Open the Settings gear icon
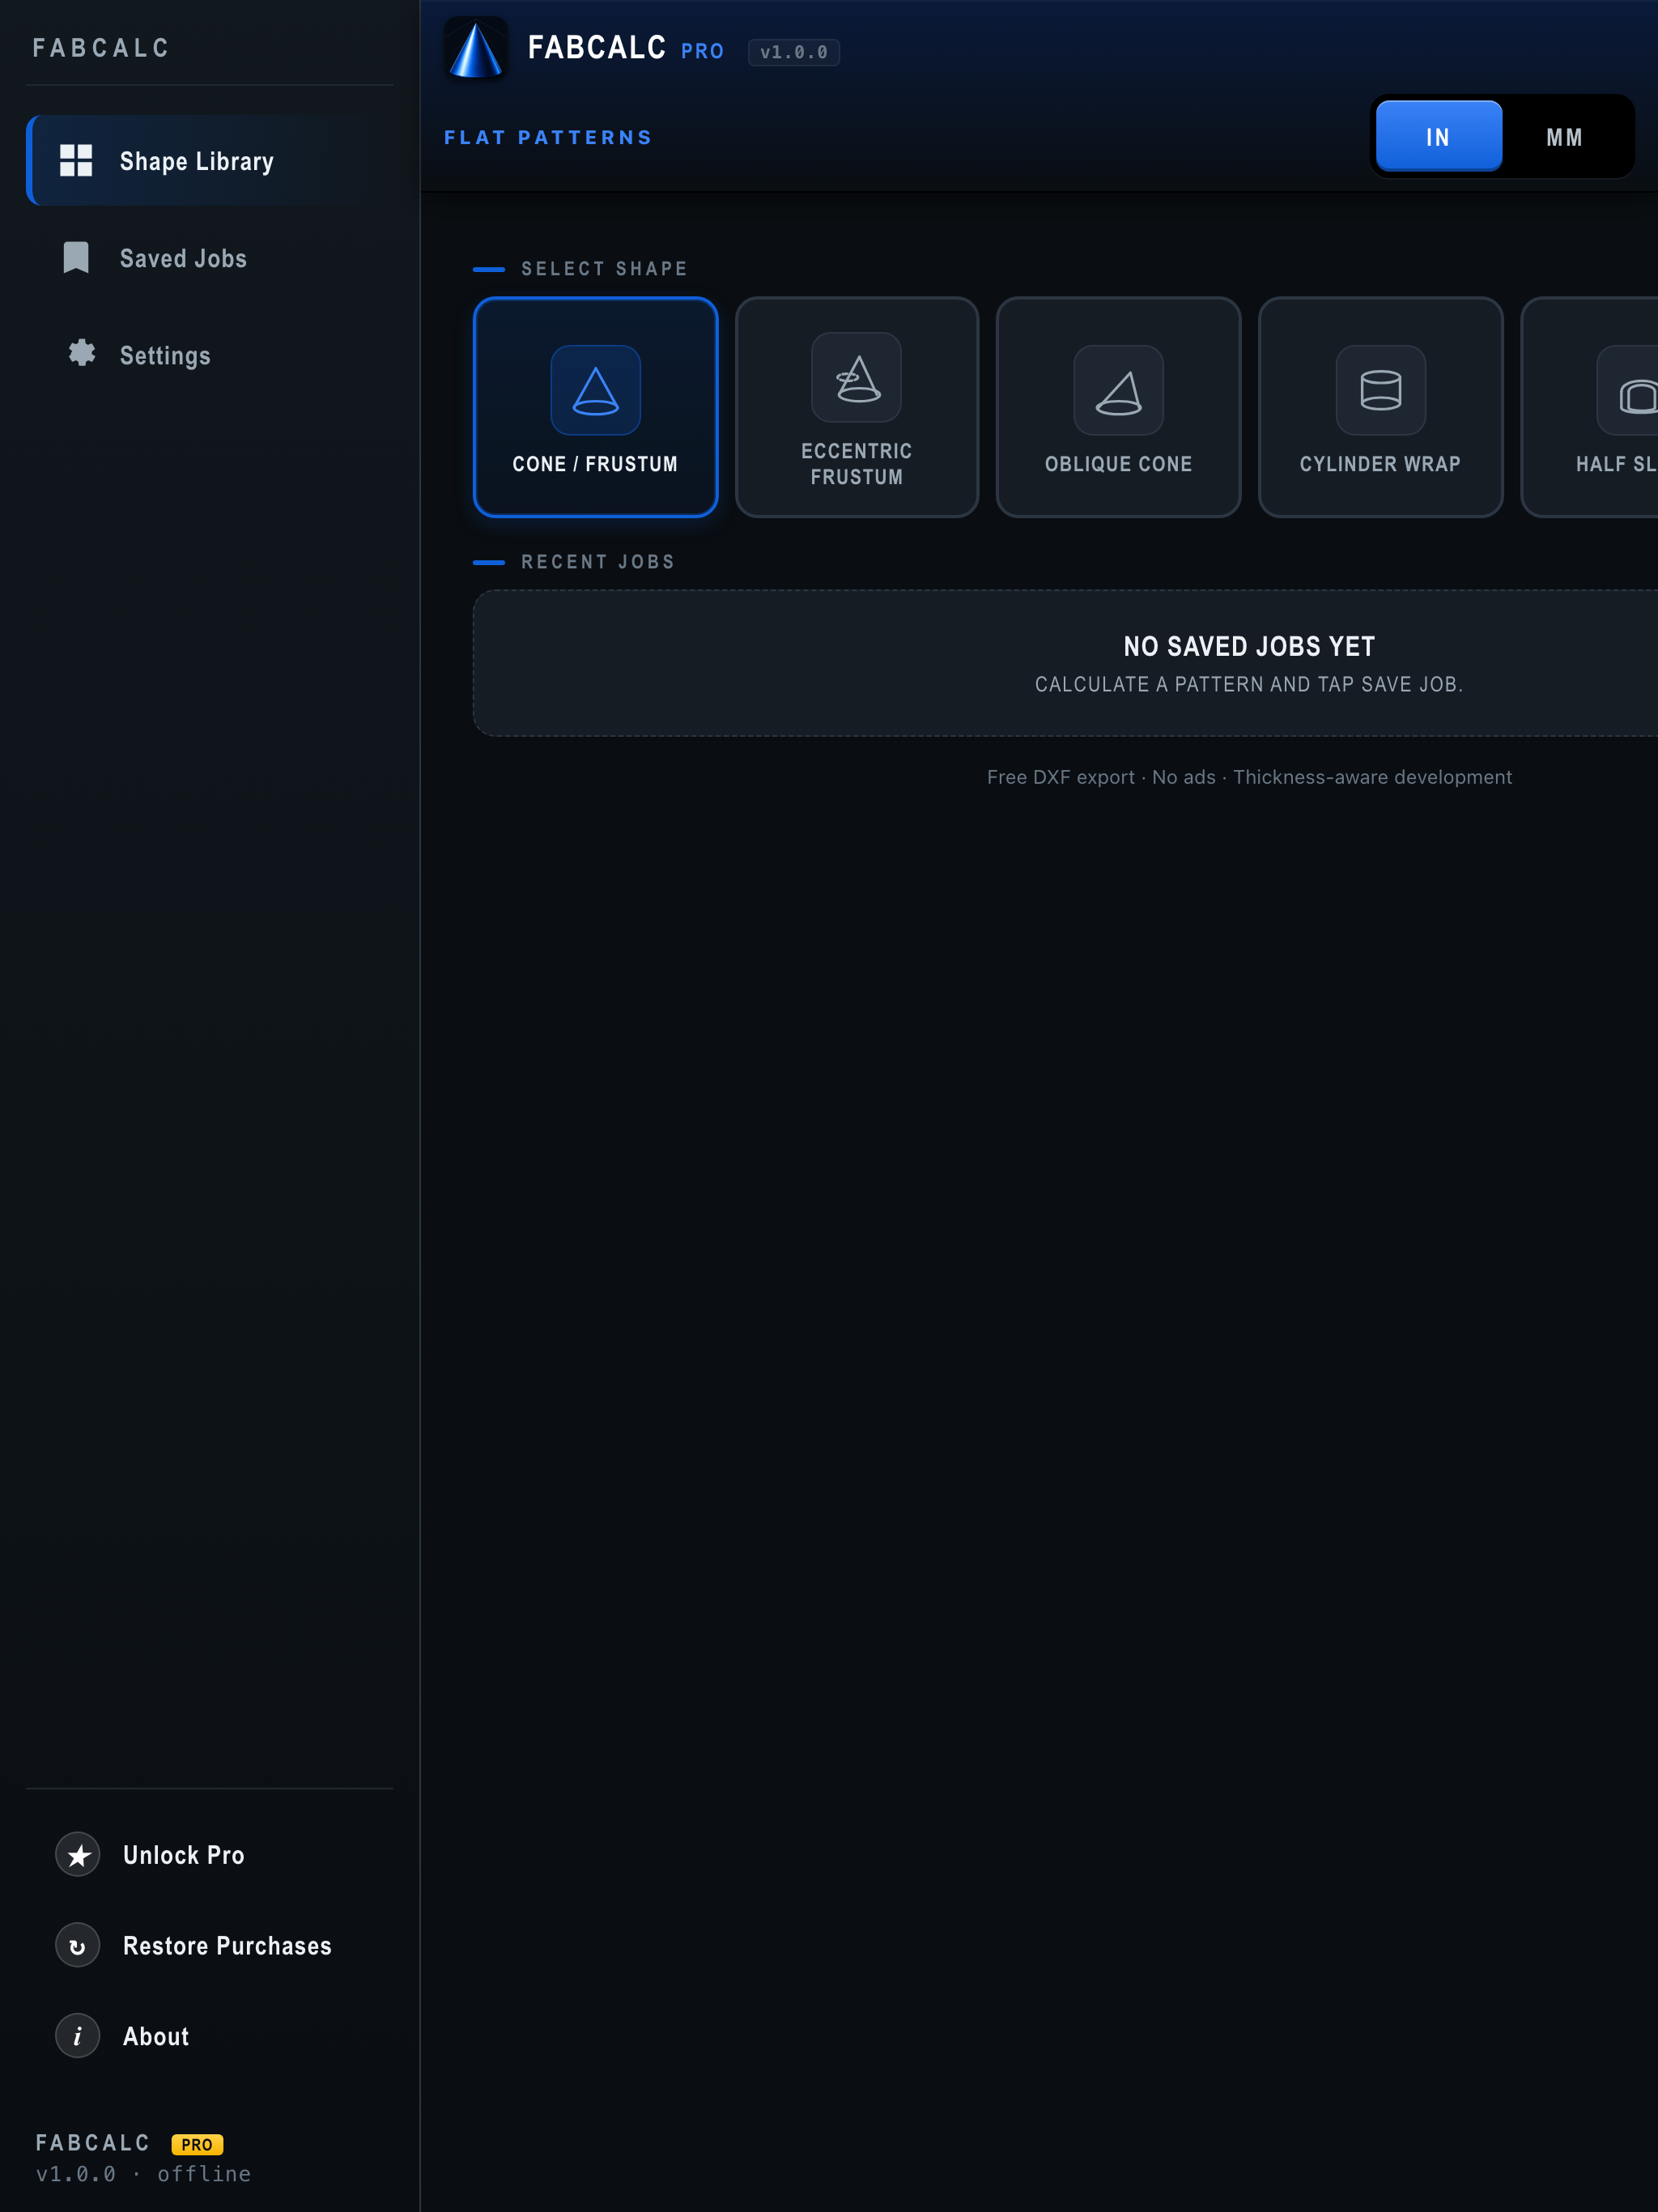This screenshot has height=2212, width=1658. click(82, 353)
